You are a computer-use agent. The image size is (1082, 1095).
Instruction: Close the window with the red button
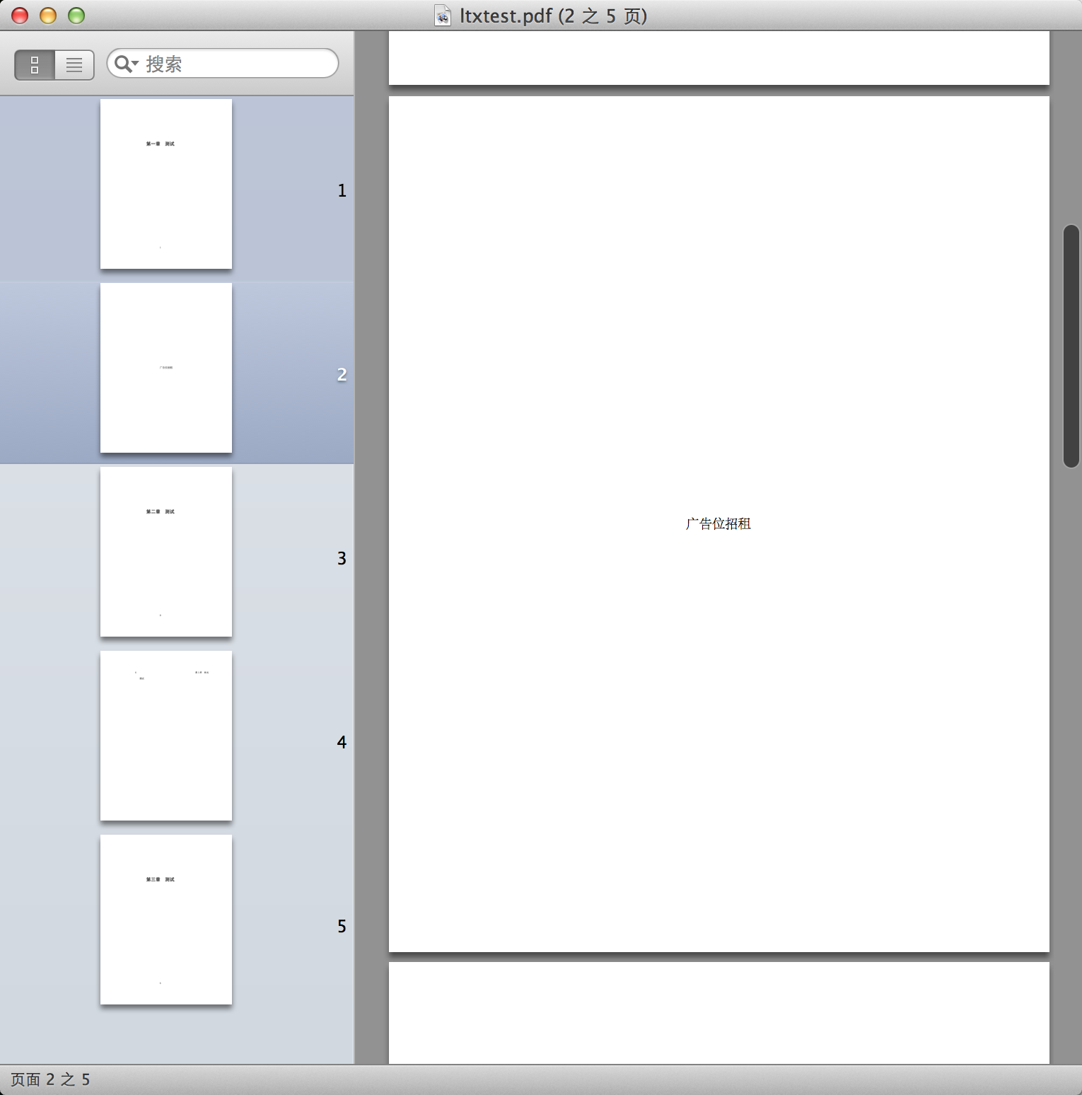20,16
